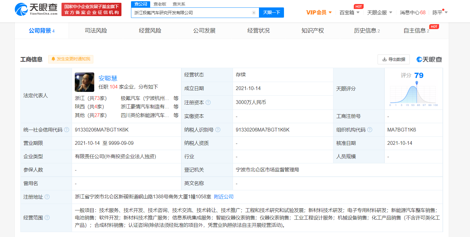Click 四川英伦新能源汽车… company link
Screen dimensions: 470x237
(x=145, y=115)
